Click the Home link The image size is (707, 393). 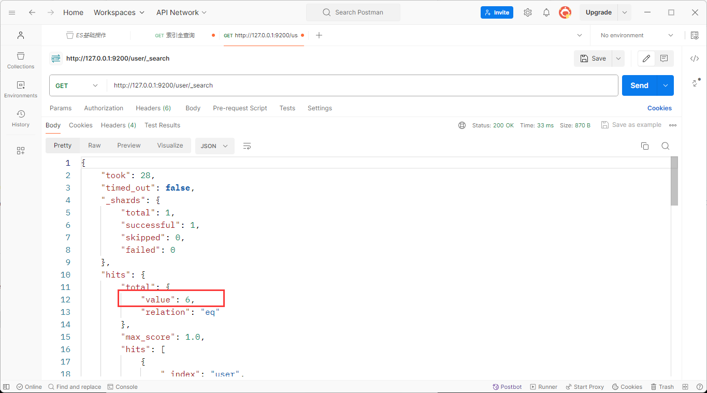73,12
